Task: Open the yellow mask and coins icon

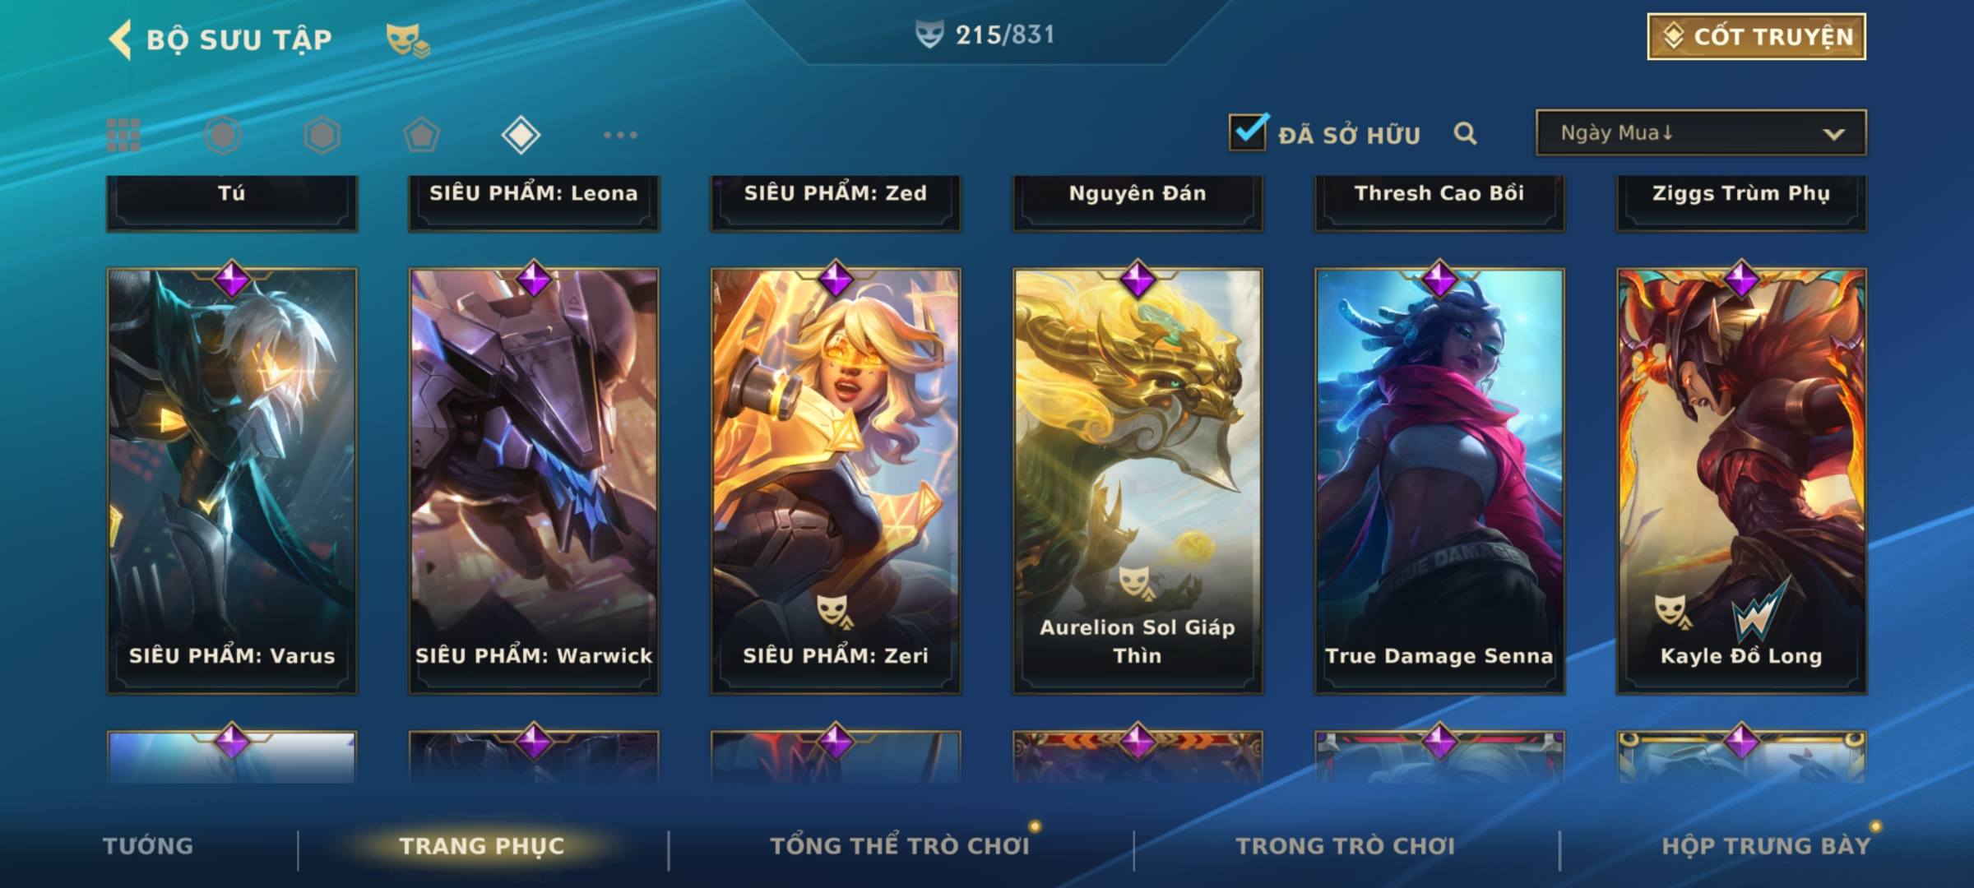Action: tap(407, 39)
